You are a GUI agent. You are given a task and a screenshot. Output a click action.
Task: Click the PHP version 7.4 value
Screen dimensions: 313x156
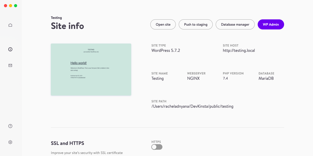[x=225, y=79]
